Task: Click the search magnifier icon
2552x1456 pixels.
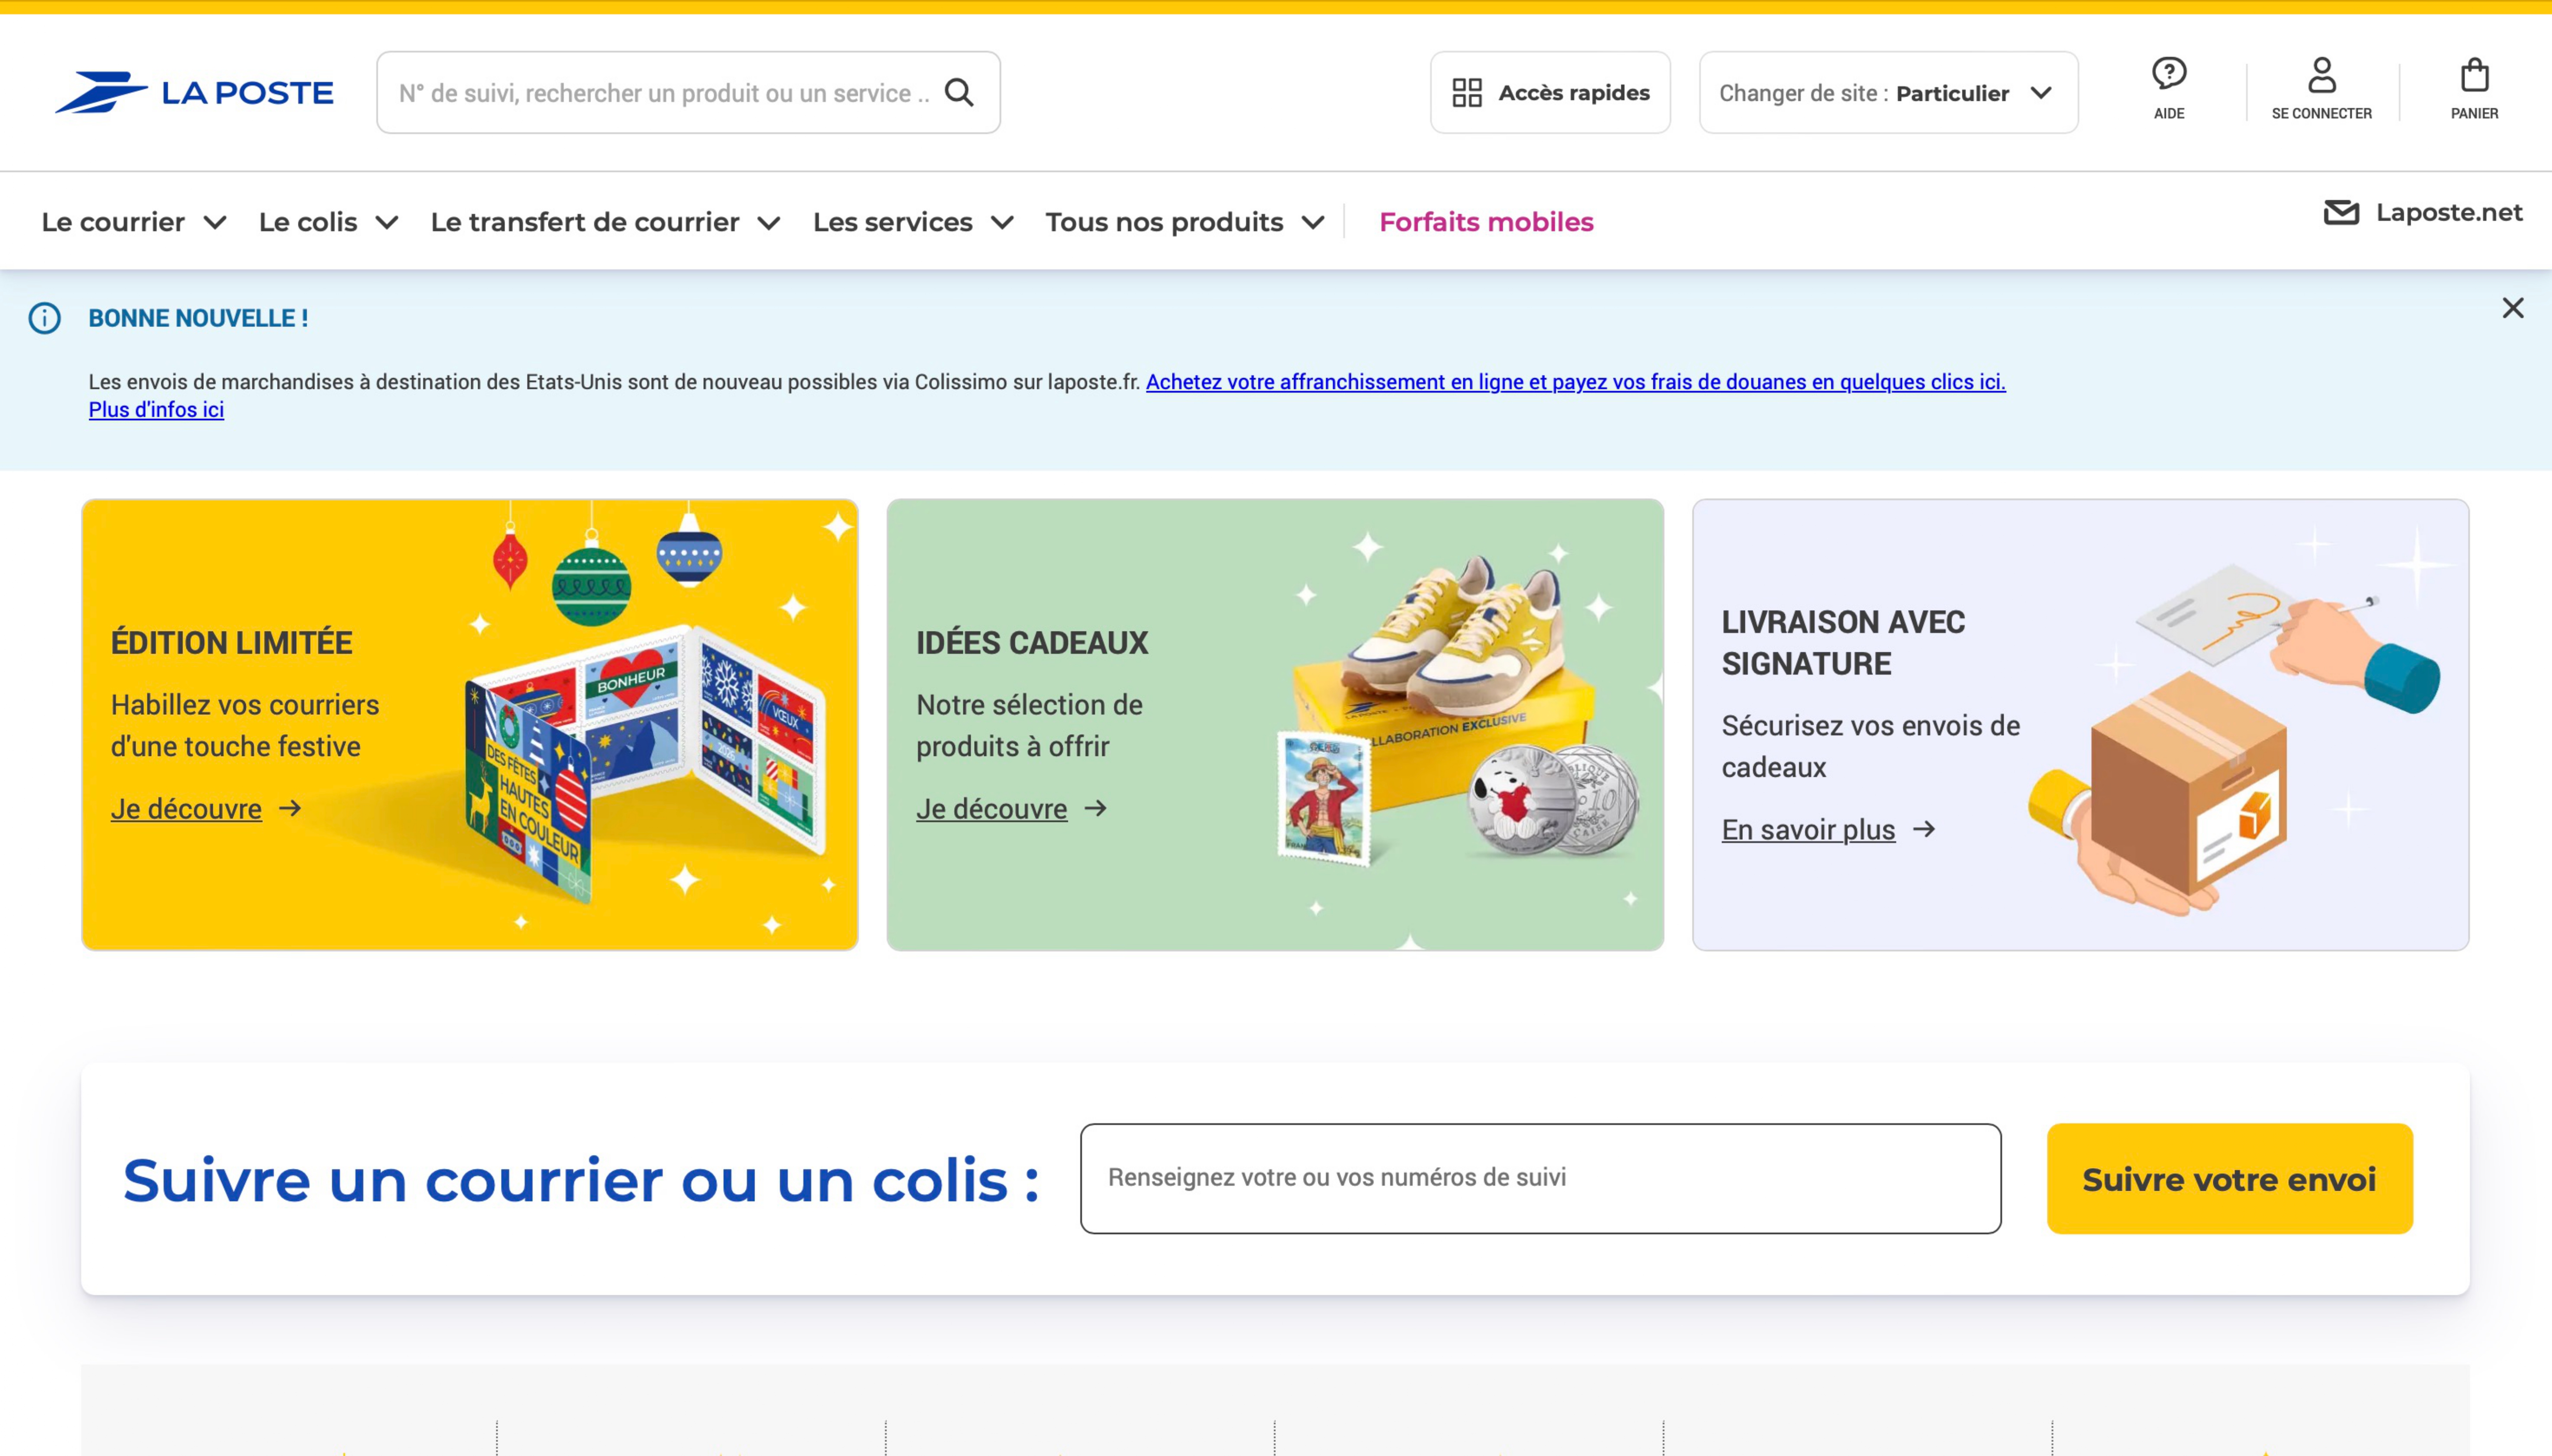Action: (x=958, y=92)
